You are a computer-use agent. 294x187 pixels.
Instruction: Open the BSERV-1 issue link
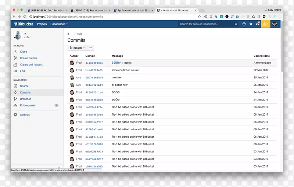[117, 63]
